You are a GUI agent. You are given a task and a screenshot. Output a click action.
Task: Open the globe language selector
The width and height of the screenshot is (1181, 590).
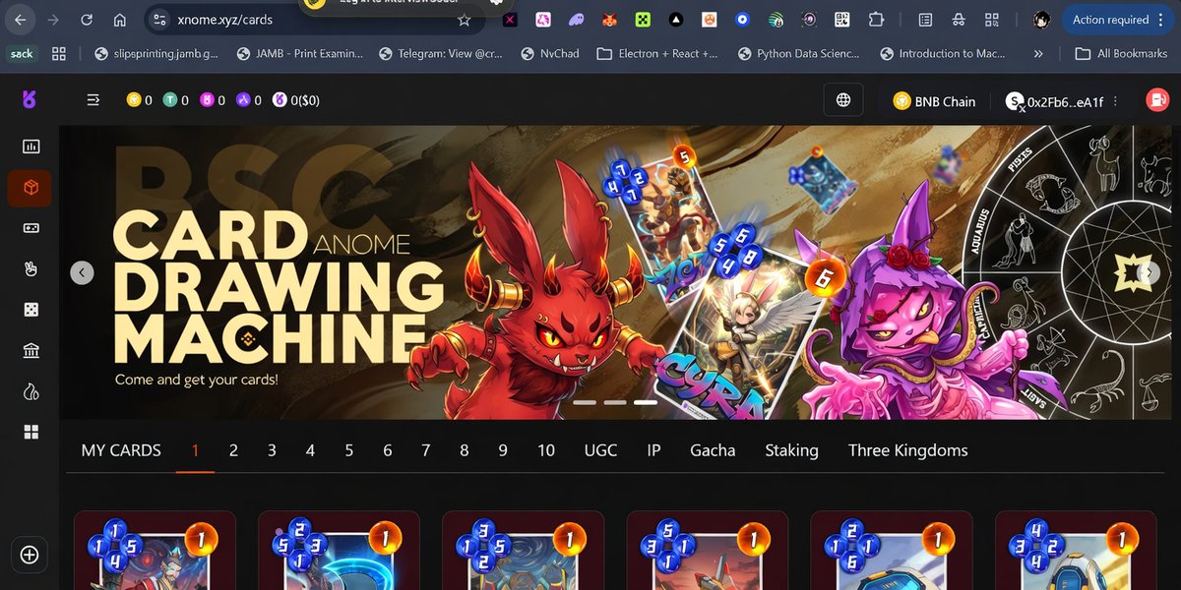843,100
